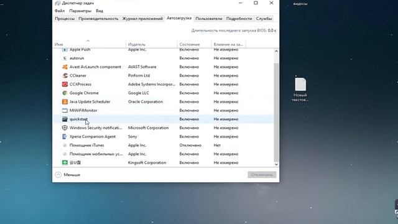
Task: Select the autorun row name
Action: click(77, 58)
